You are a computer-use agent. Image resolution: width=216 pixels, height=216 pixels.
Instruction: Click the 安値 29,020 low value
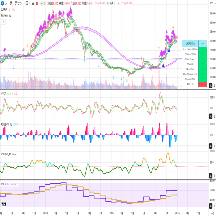coord(76,3)
